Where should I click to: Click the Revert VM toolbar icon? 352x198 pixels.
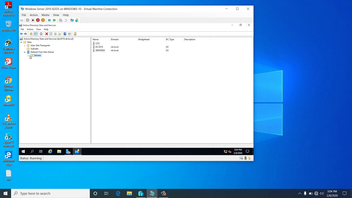pyautogui.click(x=66, y=20)
